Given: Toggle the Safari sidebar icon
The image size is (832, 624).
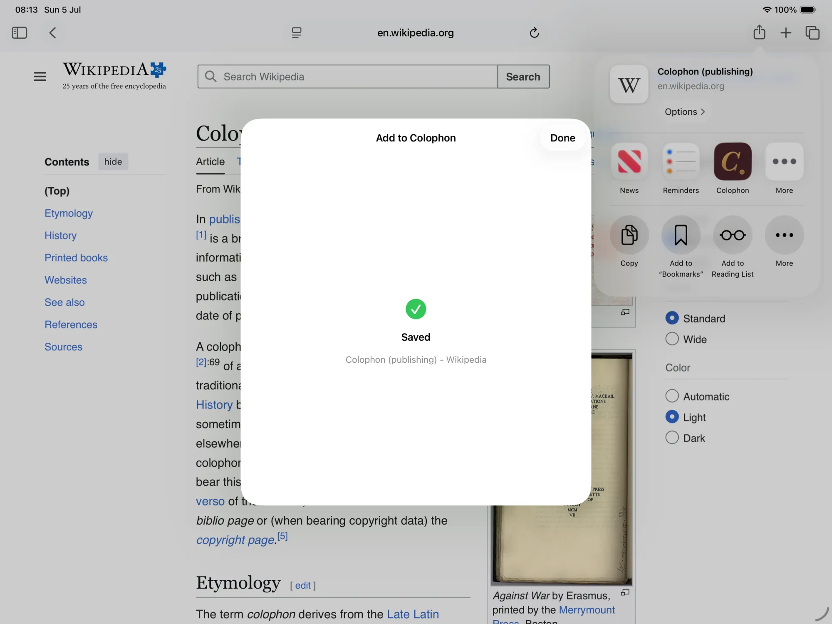Looking at the screenshot, I should pyautogui.click(x=19, y=32).
